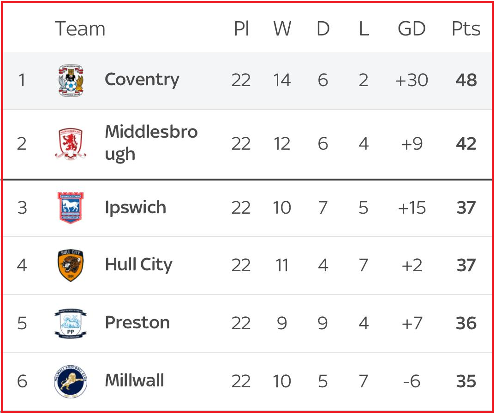
Task: Click the Middlesbrough club crest
Action: 71,144
